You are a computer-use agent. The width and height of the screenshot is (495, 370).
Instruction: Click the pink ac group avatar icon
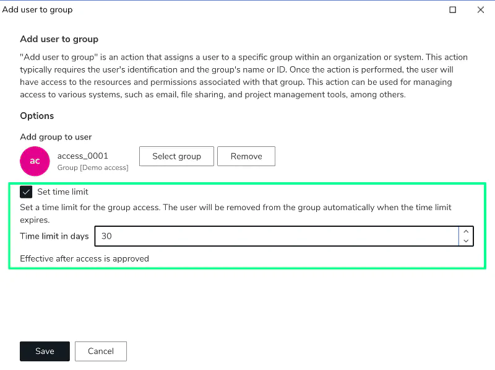35,161
